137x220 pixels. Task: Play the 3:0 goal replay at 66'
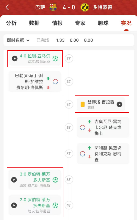14,180
